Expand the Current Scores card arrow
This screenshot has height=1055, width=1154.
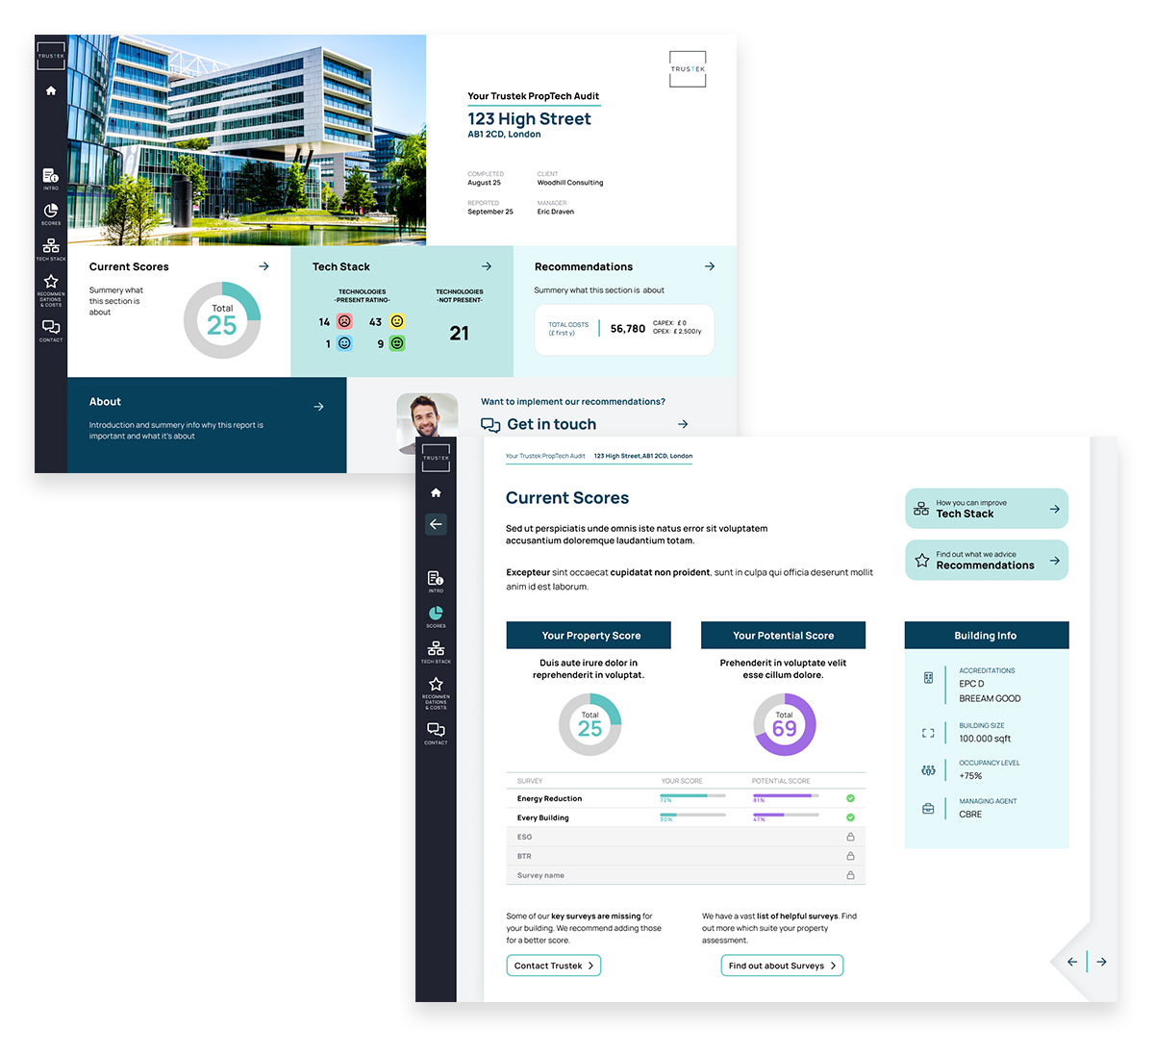(263, 266)
